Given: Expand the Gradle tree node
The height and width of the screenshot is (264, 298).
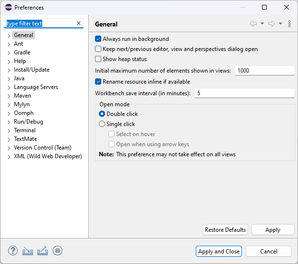Looking at the screenshot, I should click(x=9, y=53).
